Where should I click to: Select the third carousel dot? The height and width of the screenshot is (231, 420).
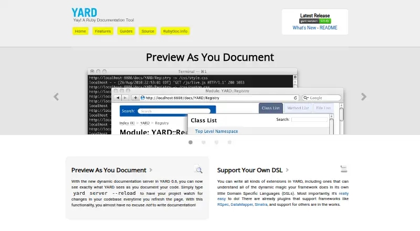216,142
